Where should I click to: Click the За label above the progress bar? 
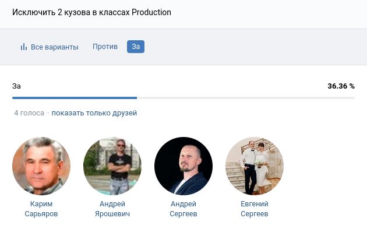[x=17, y=86]
